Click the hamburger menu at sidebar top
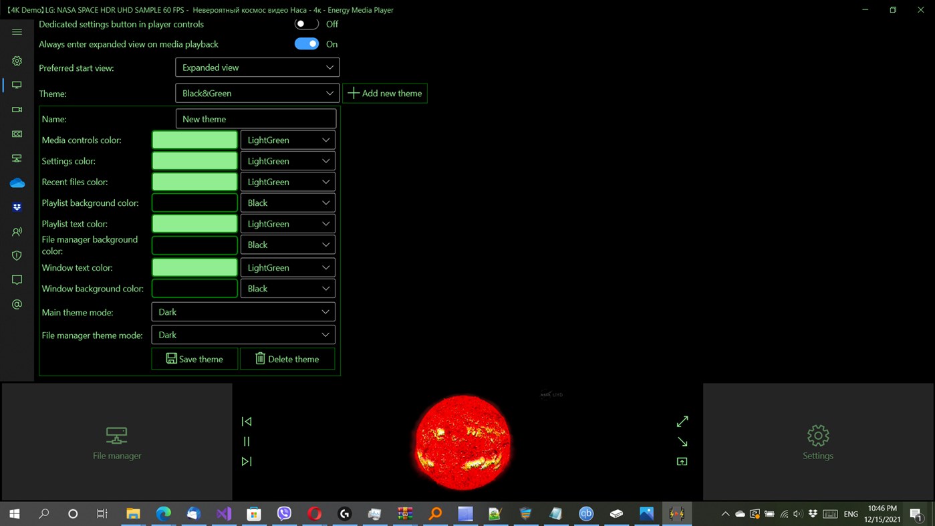 (17, 31)
